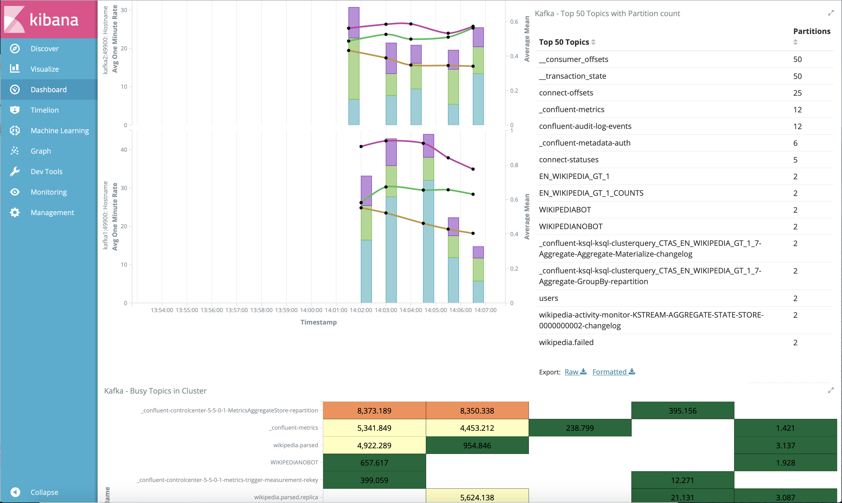This screenshot has width=842, height=503.
Task: Open the Management menu label
Action: point(52,212)
